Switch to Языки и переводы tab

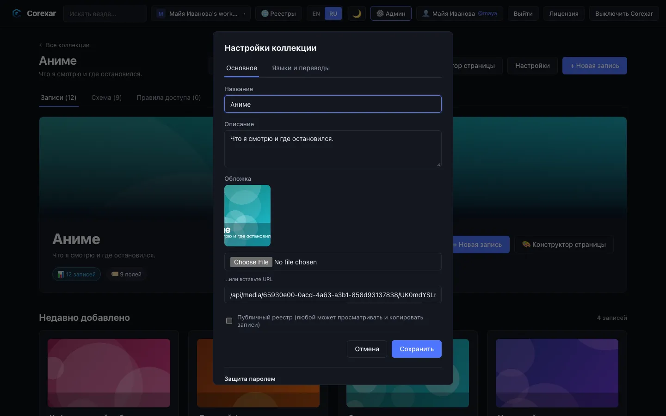tap(301, 68)
